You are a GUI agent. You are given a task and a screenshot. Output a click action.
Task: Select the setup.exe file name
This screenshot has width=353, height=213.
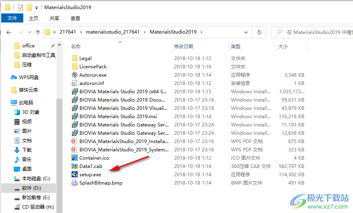tap(90, 175)
